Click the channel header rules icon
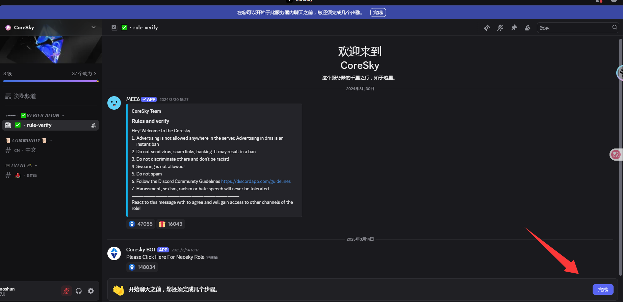This screenshot has height=302, width=623. point(114,28)
